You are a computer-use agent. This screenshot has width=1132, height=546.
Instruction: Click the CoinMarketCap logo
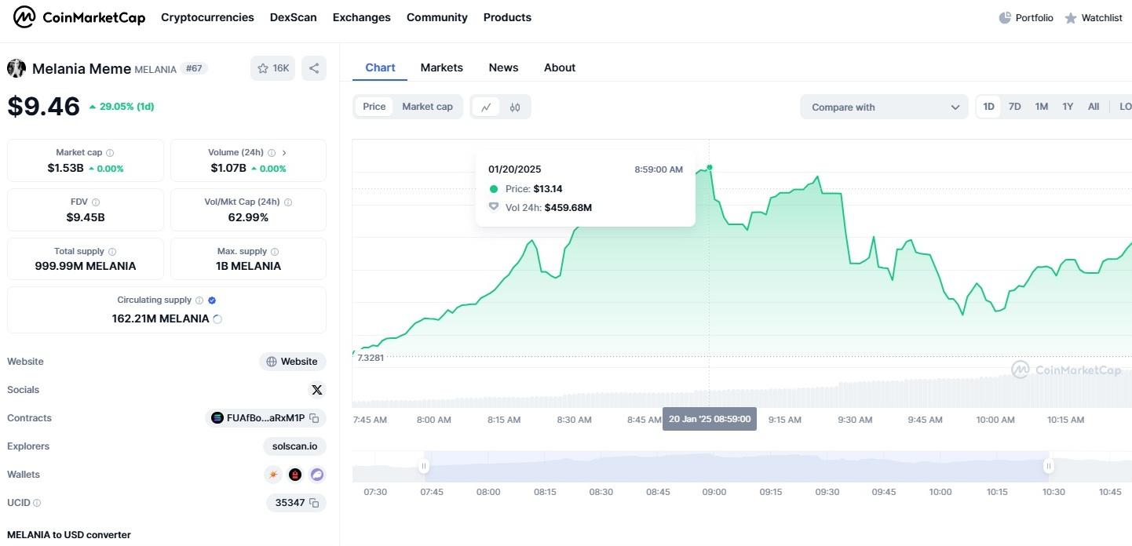(x=79, y=17)
